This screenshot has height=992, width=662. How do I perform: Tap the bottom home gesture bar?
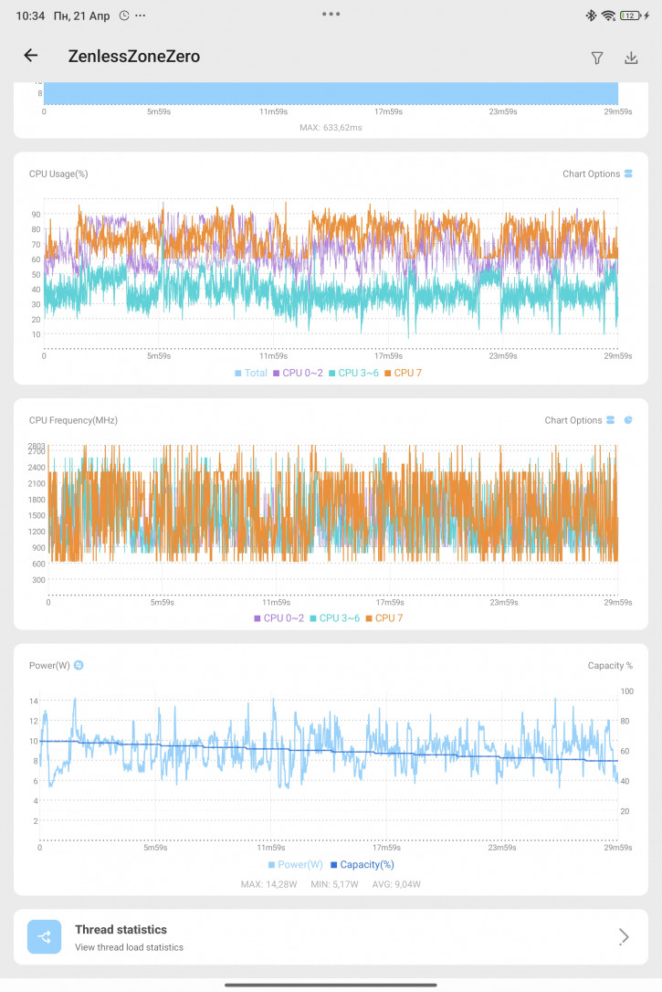(331, 985)
